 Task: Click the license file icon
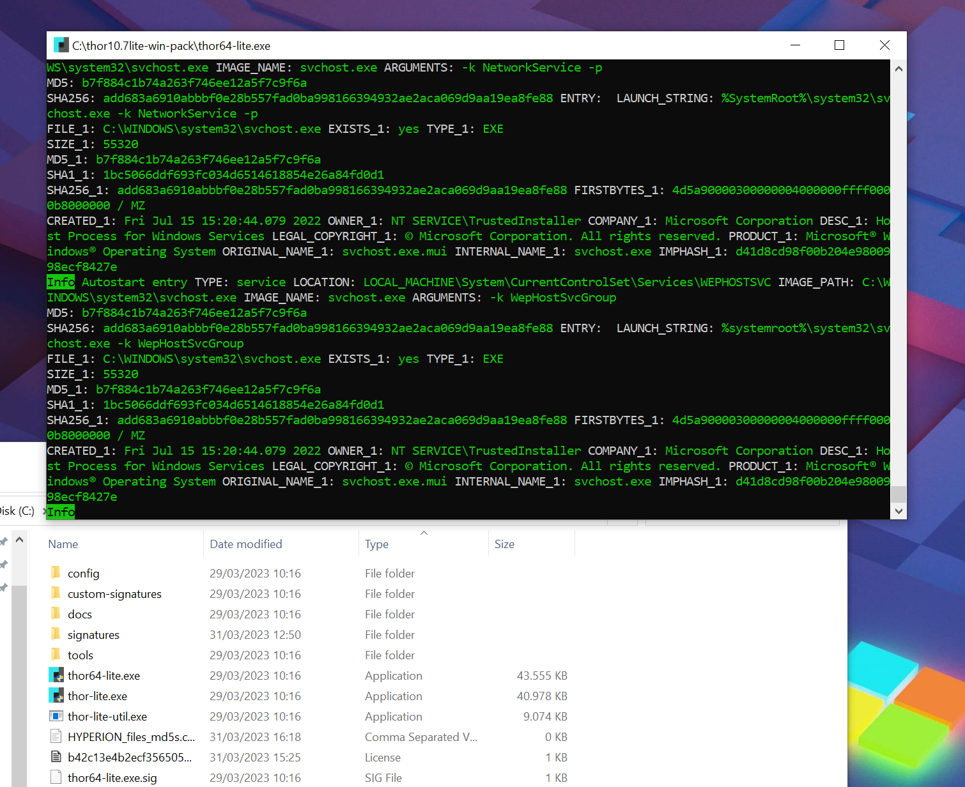click(56, 757)
